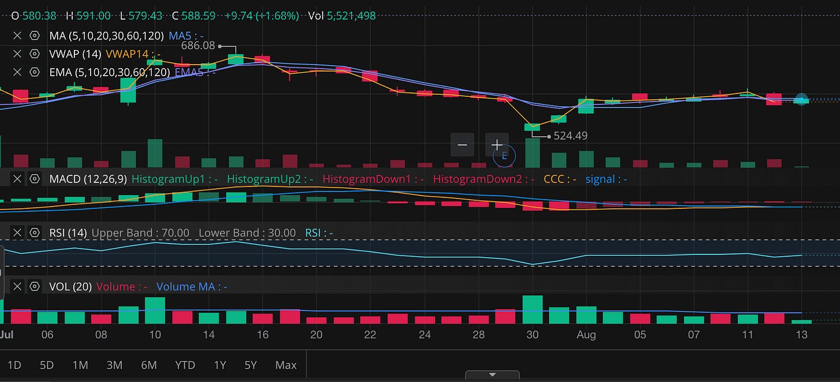
Task: Click the HistogramDown1 legend label
Action: coord(373,179)
